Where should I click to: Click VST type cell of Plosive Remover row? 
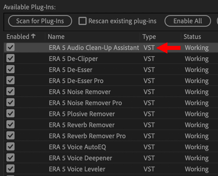(149, 114)
